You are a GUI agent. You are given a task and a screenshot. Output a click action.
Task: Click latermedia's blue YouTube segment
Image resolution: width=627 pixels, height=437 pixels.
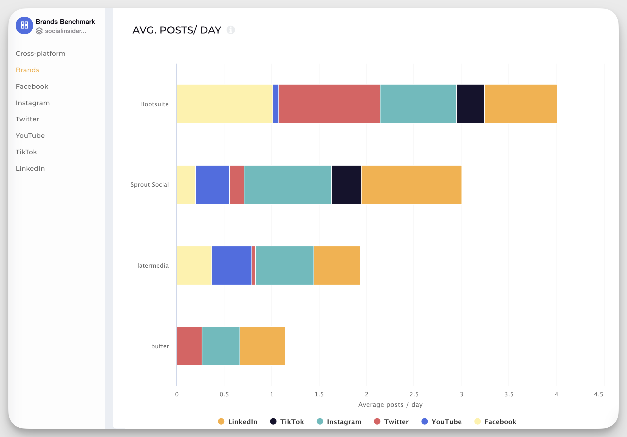point(232,265)
